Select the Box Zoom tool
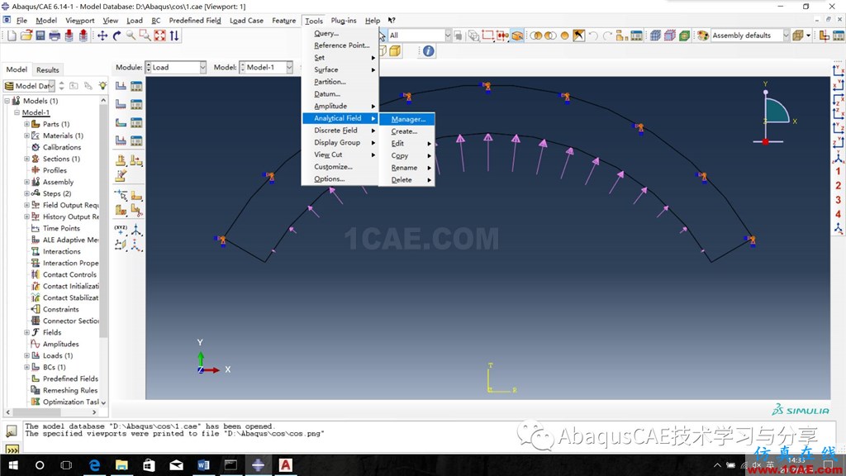 (x=145, y=36)
